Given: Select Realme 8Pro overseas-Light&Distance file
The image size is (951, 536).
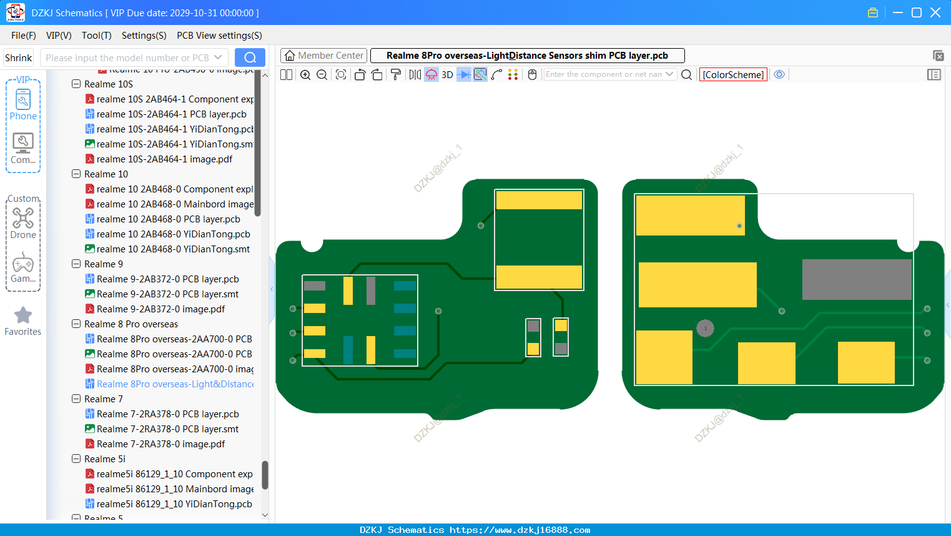Looking at the screenshot, I should click(x=175, y=384).
